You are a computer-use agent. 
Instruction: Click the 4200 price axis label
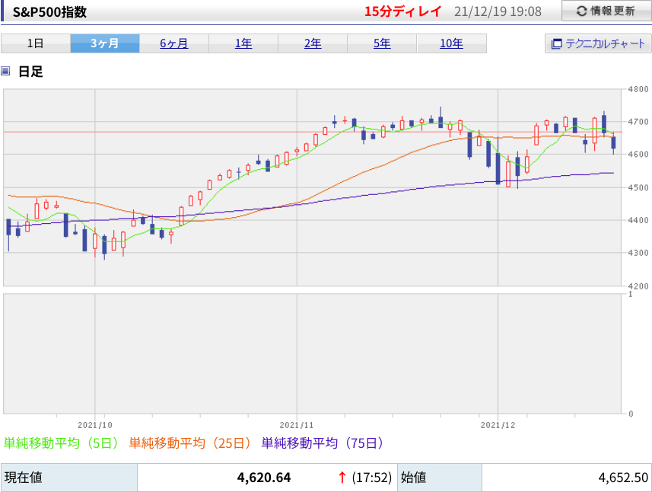click(x=638, y=286)
